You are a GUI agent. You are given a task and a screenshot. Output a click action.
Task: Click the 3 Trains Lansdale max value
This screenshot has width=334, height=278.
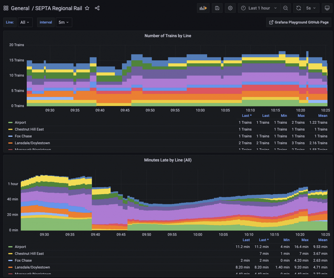pyautogui.click(x=298, y=143)
